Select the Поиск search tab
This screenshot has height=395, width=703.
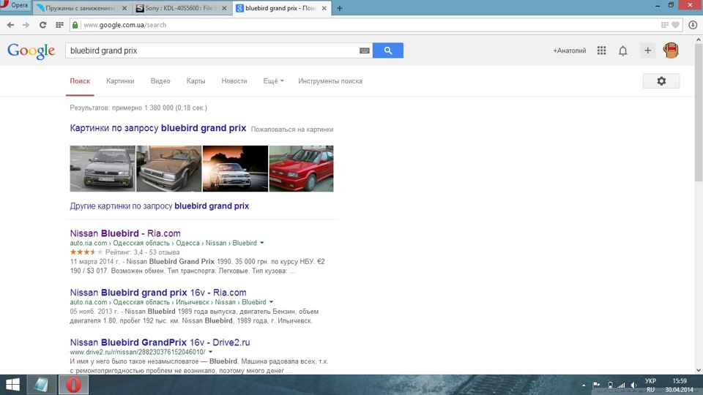coord(80,81)
